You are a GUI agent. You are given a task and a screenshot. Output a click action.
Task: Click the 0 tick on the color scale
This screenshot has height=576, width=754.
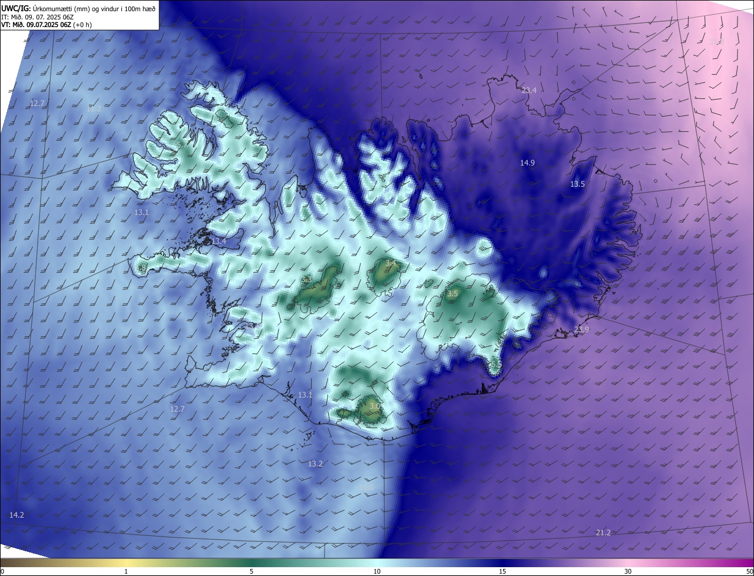point(2,572)
